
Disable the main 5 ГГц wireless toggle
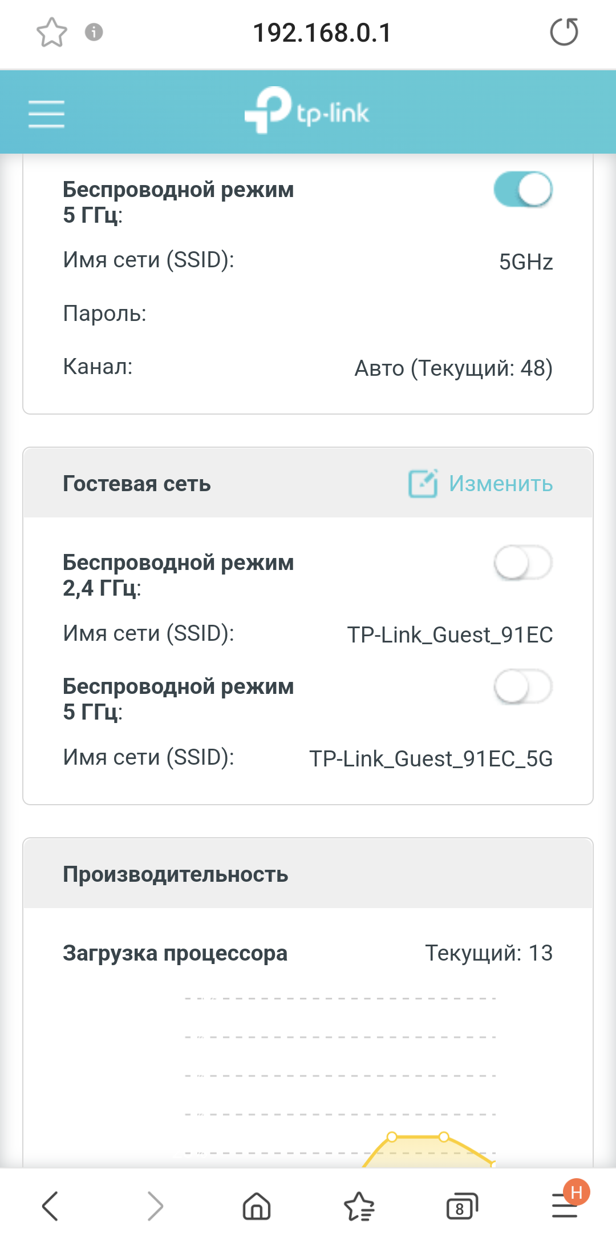tap(523, 190)
